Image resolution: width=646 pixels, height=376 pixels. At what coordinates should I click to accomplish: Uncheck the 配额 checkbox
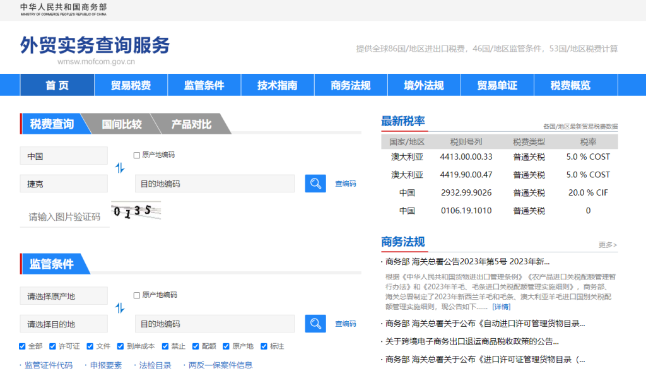click(x=196, y=346)
